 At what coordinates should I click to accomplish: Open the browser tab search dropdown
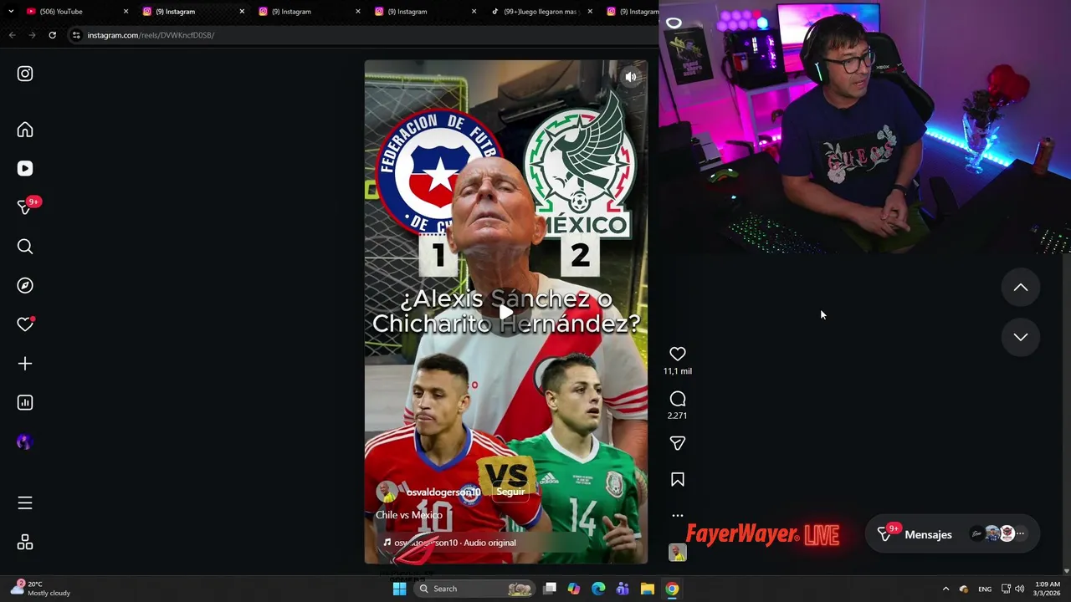(11, 12)
